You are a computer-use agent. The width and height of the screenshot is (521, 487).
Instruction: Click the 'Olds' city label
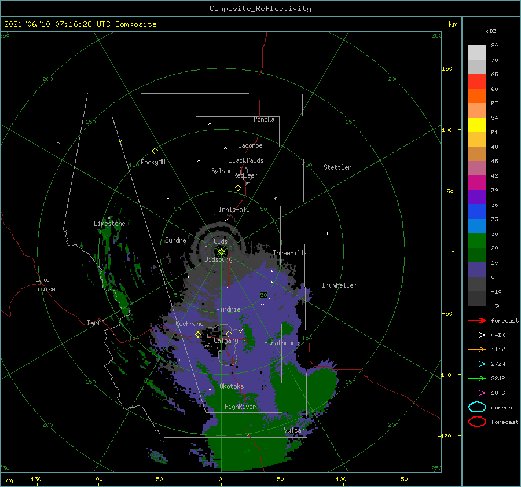click(221, 241)
